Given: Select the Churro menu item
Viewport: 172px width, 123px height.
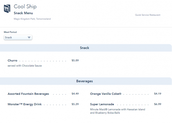Looking at the screenshot, I should click(x=12, y=61).
